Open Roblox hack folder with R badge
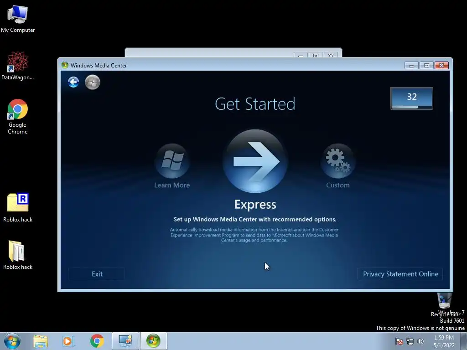Screen dimensions: 467x350 (x=18, y=207)
